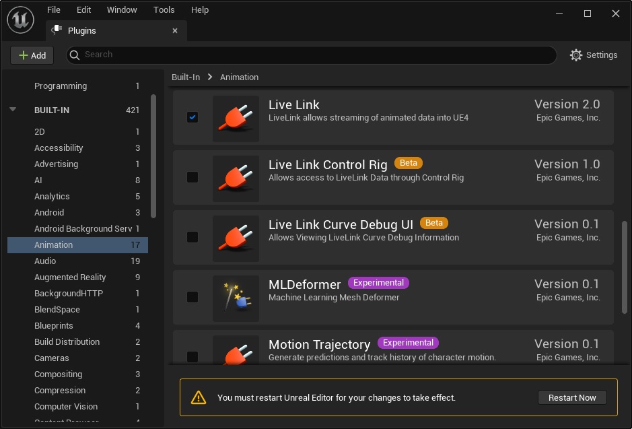Viewport: 632px width, 429px height.
Task: Select the Audio category in sidebar
Action: [x=45, y=261]
